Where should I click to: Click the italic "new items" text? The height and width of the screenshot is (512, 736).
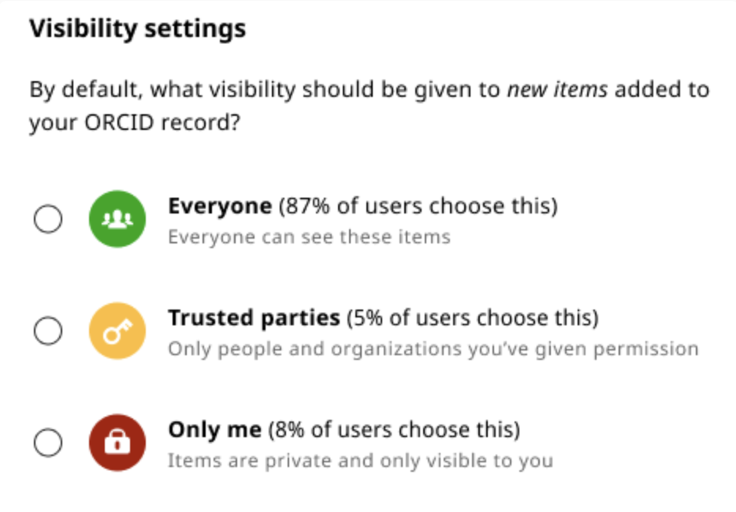pyautogui.click(x=556, y=90)
